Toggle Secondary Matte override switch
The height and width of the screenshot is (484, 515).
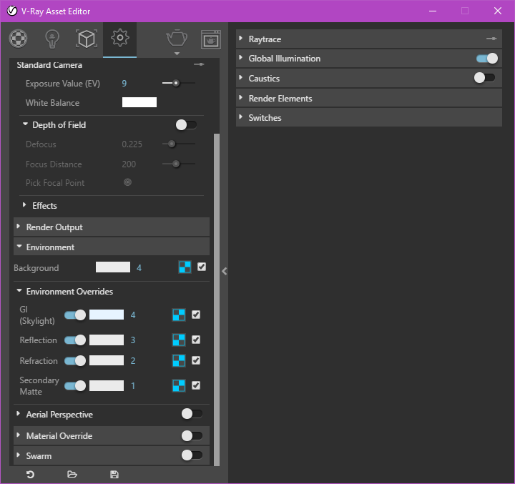[x=75, y=386]
